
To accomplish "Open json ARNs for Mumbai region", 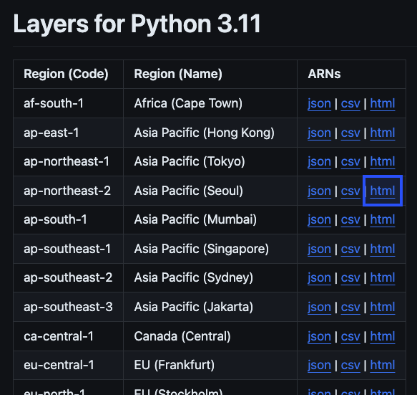I will (x=319, y=219).
